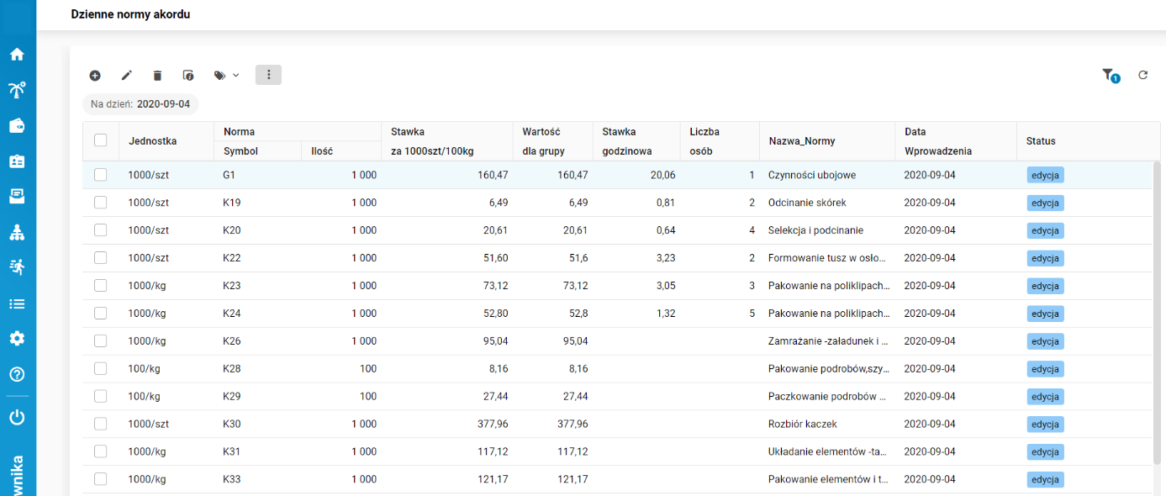Viewport: 1166px width, 496px height.
Task: Open the inbox tray icon in sidebar
Action: pyautogui.click(x=17, y=196)
